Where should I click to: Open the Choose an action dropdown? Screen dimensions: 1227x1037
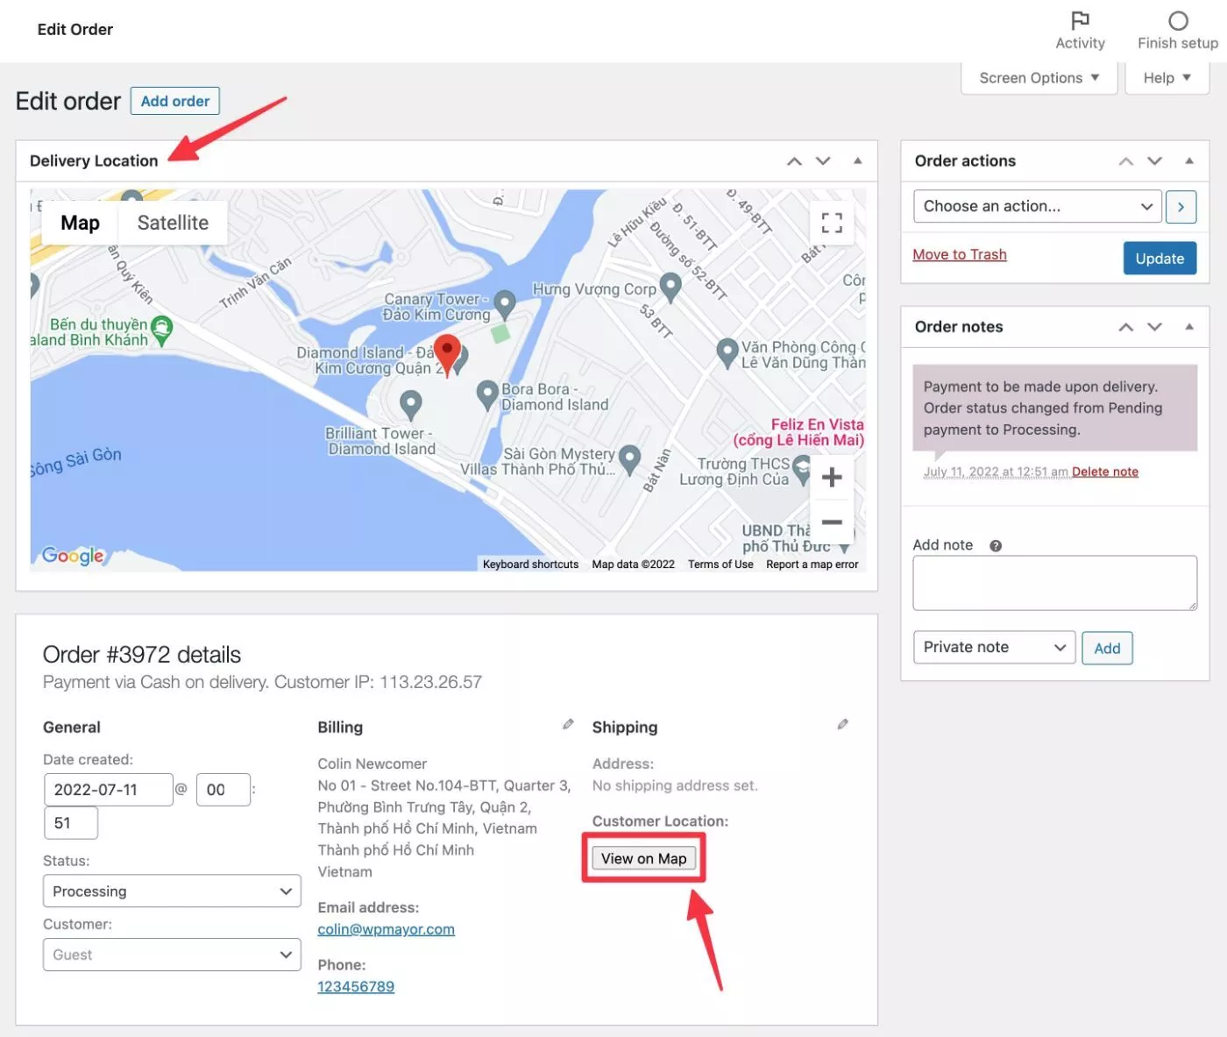(1038, 207)
